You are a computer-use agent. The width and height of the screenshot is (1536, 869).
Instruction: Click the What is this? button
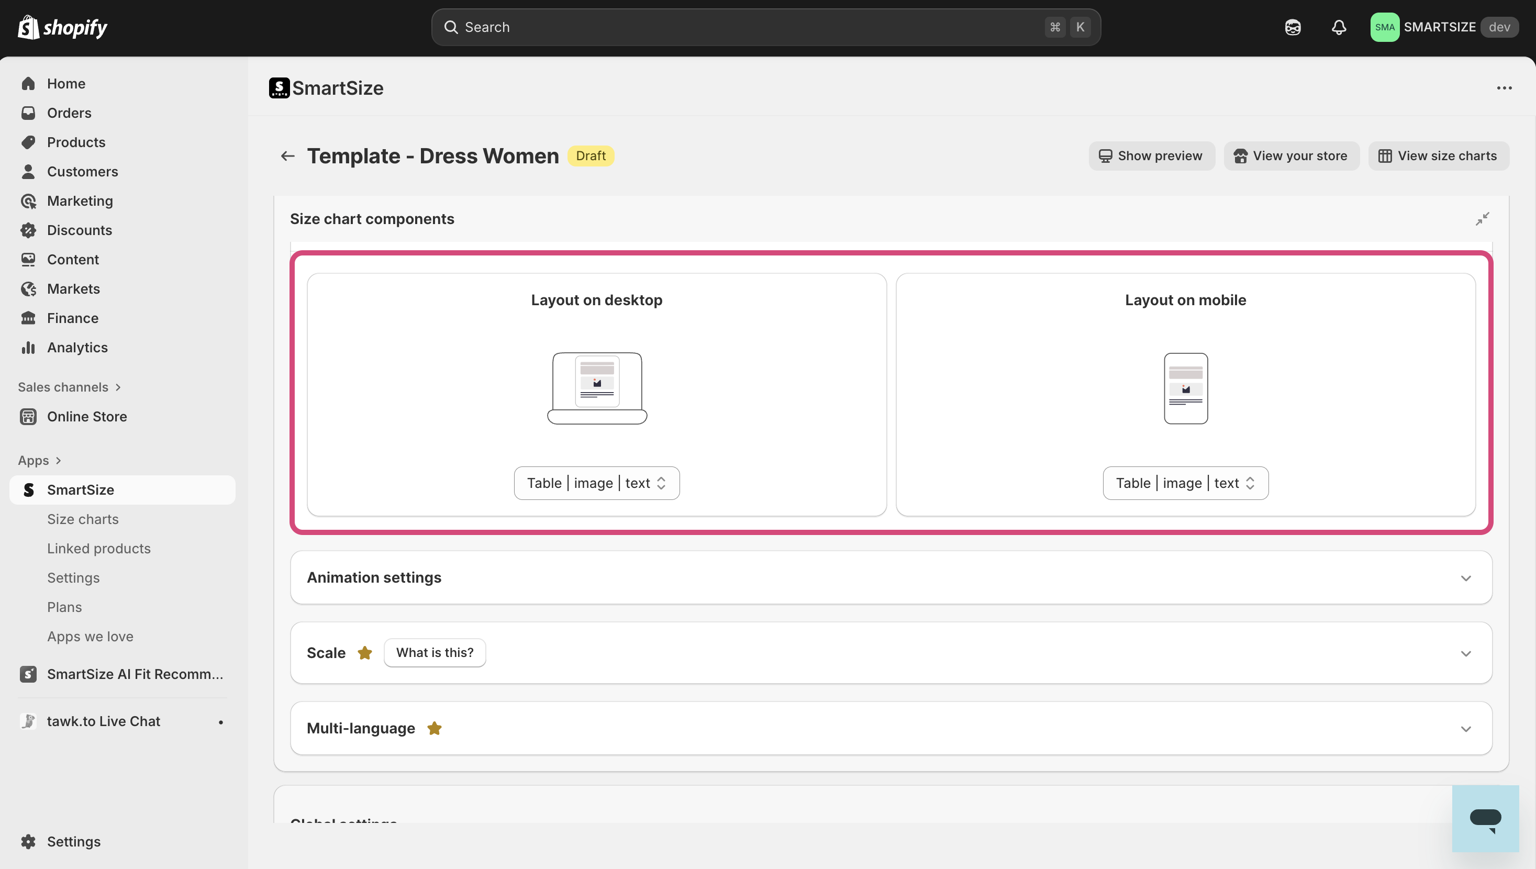(x=435, y=652)
